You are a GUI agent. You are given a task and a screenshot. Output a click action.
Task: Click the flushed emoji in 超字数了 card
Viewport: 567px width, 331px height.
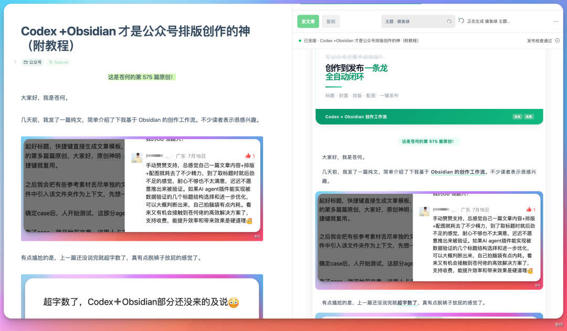point(234,302)
